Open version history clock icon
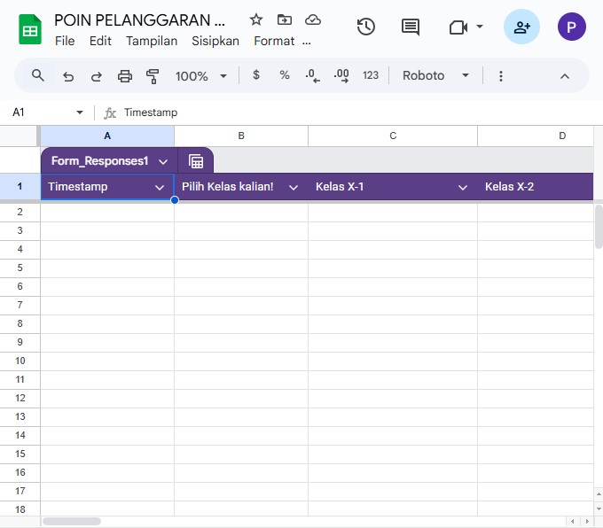603x528 pixels. point(365,27)
